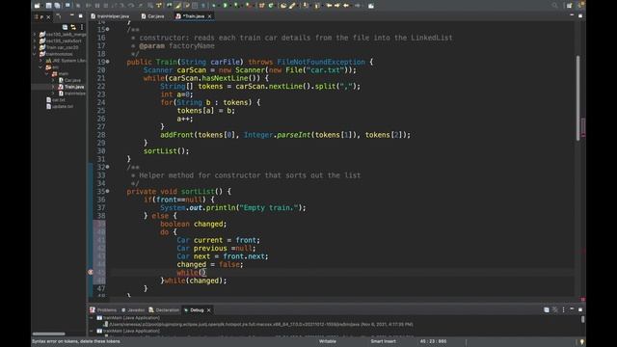The image size is (617, 347).
Task: Click the Debug bug toolbar icon
Action: [214, 6]
